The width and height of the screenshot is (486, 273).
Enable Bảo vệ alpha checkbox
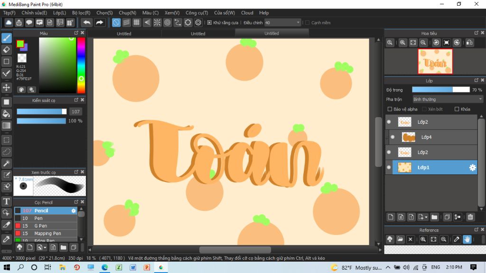pos(390,109)
